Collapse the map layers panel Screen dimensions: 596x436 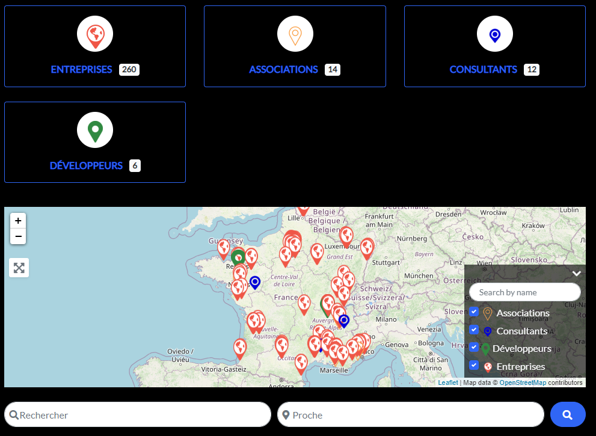pos(576,274)
